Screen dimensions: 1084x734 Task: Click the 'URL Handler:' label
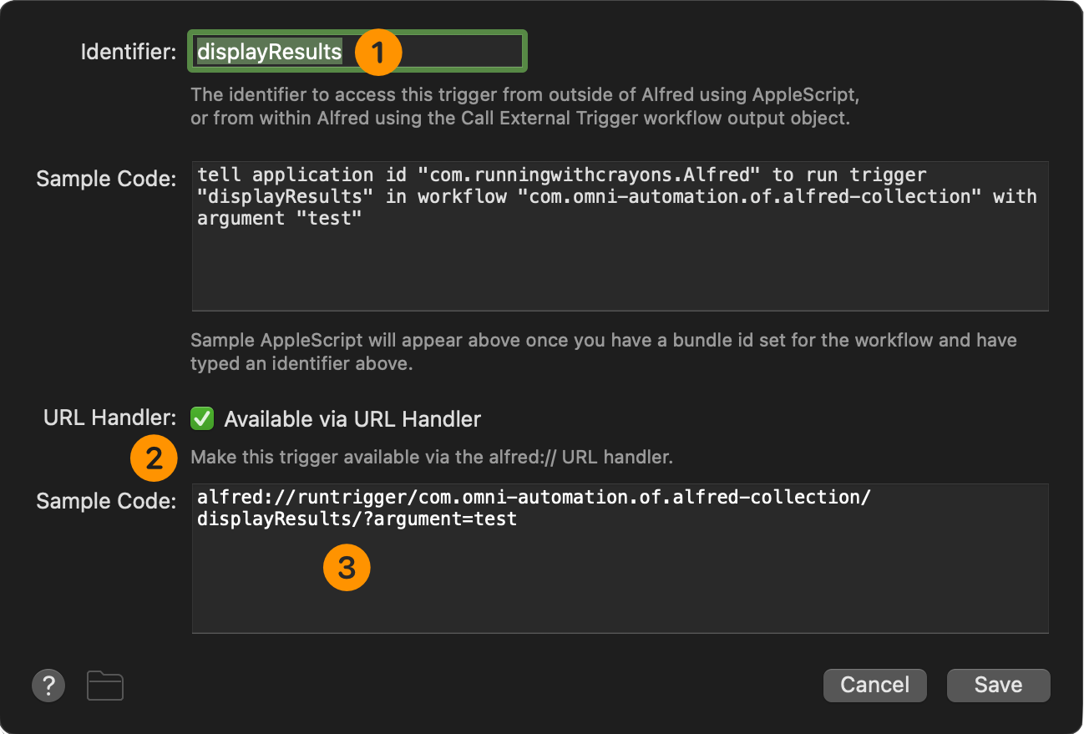tap(110, 418)
